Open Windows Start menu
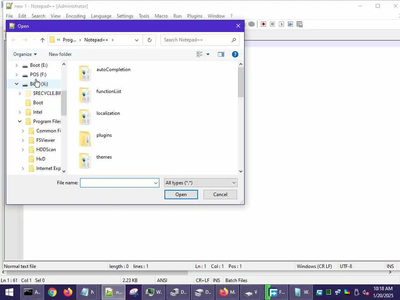Viewport: 400px width, 300px height. 9,292
